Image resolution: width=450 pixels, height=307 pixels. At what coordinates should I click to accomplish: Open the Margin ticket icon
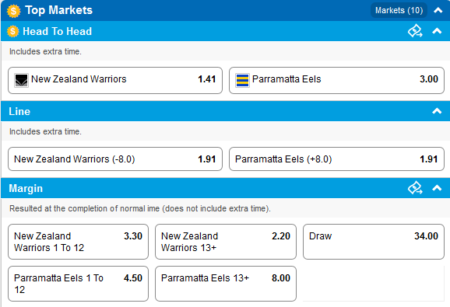point(415,188)
